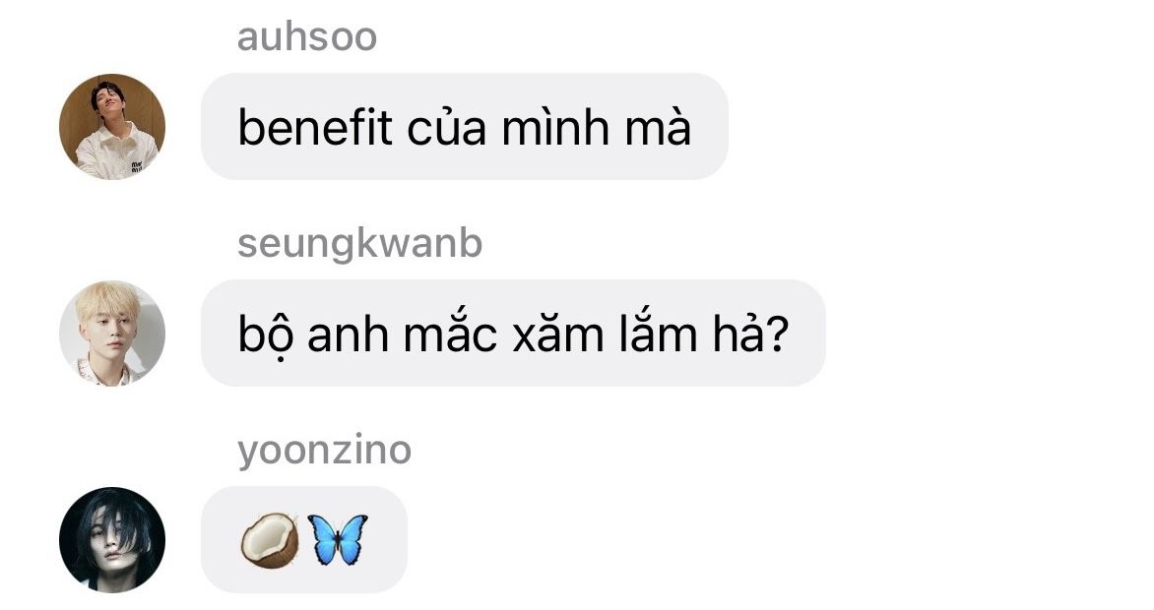
Task: Click the word 'lắm' in the second bubble
Action: pos(658,334)
